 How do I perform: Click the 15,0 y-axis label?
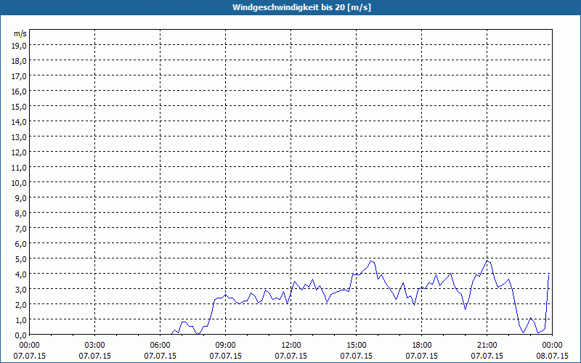(x=20, y=107)
